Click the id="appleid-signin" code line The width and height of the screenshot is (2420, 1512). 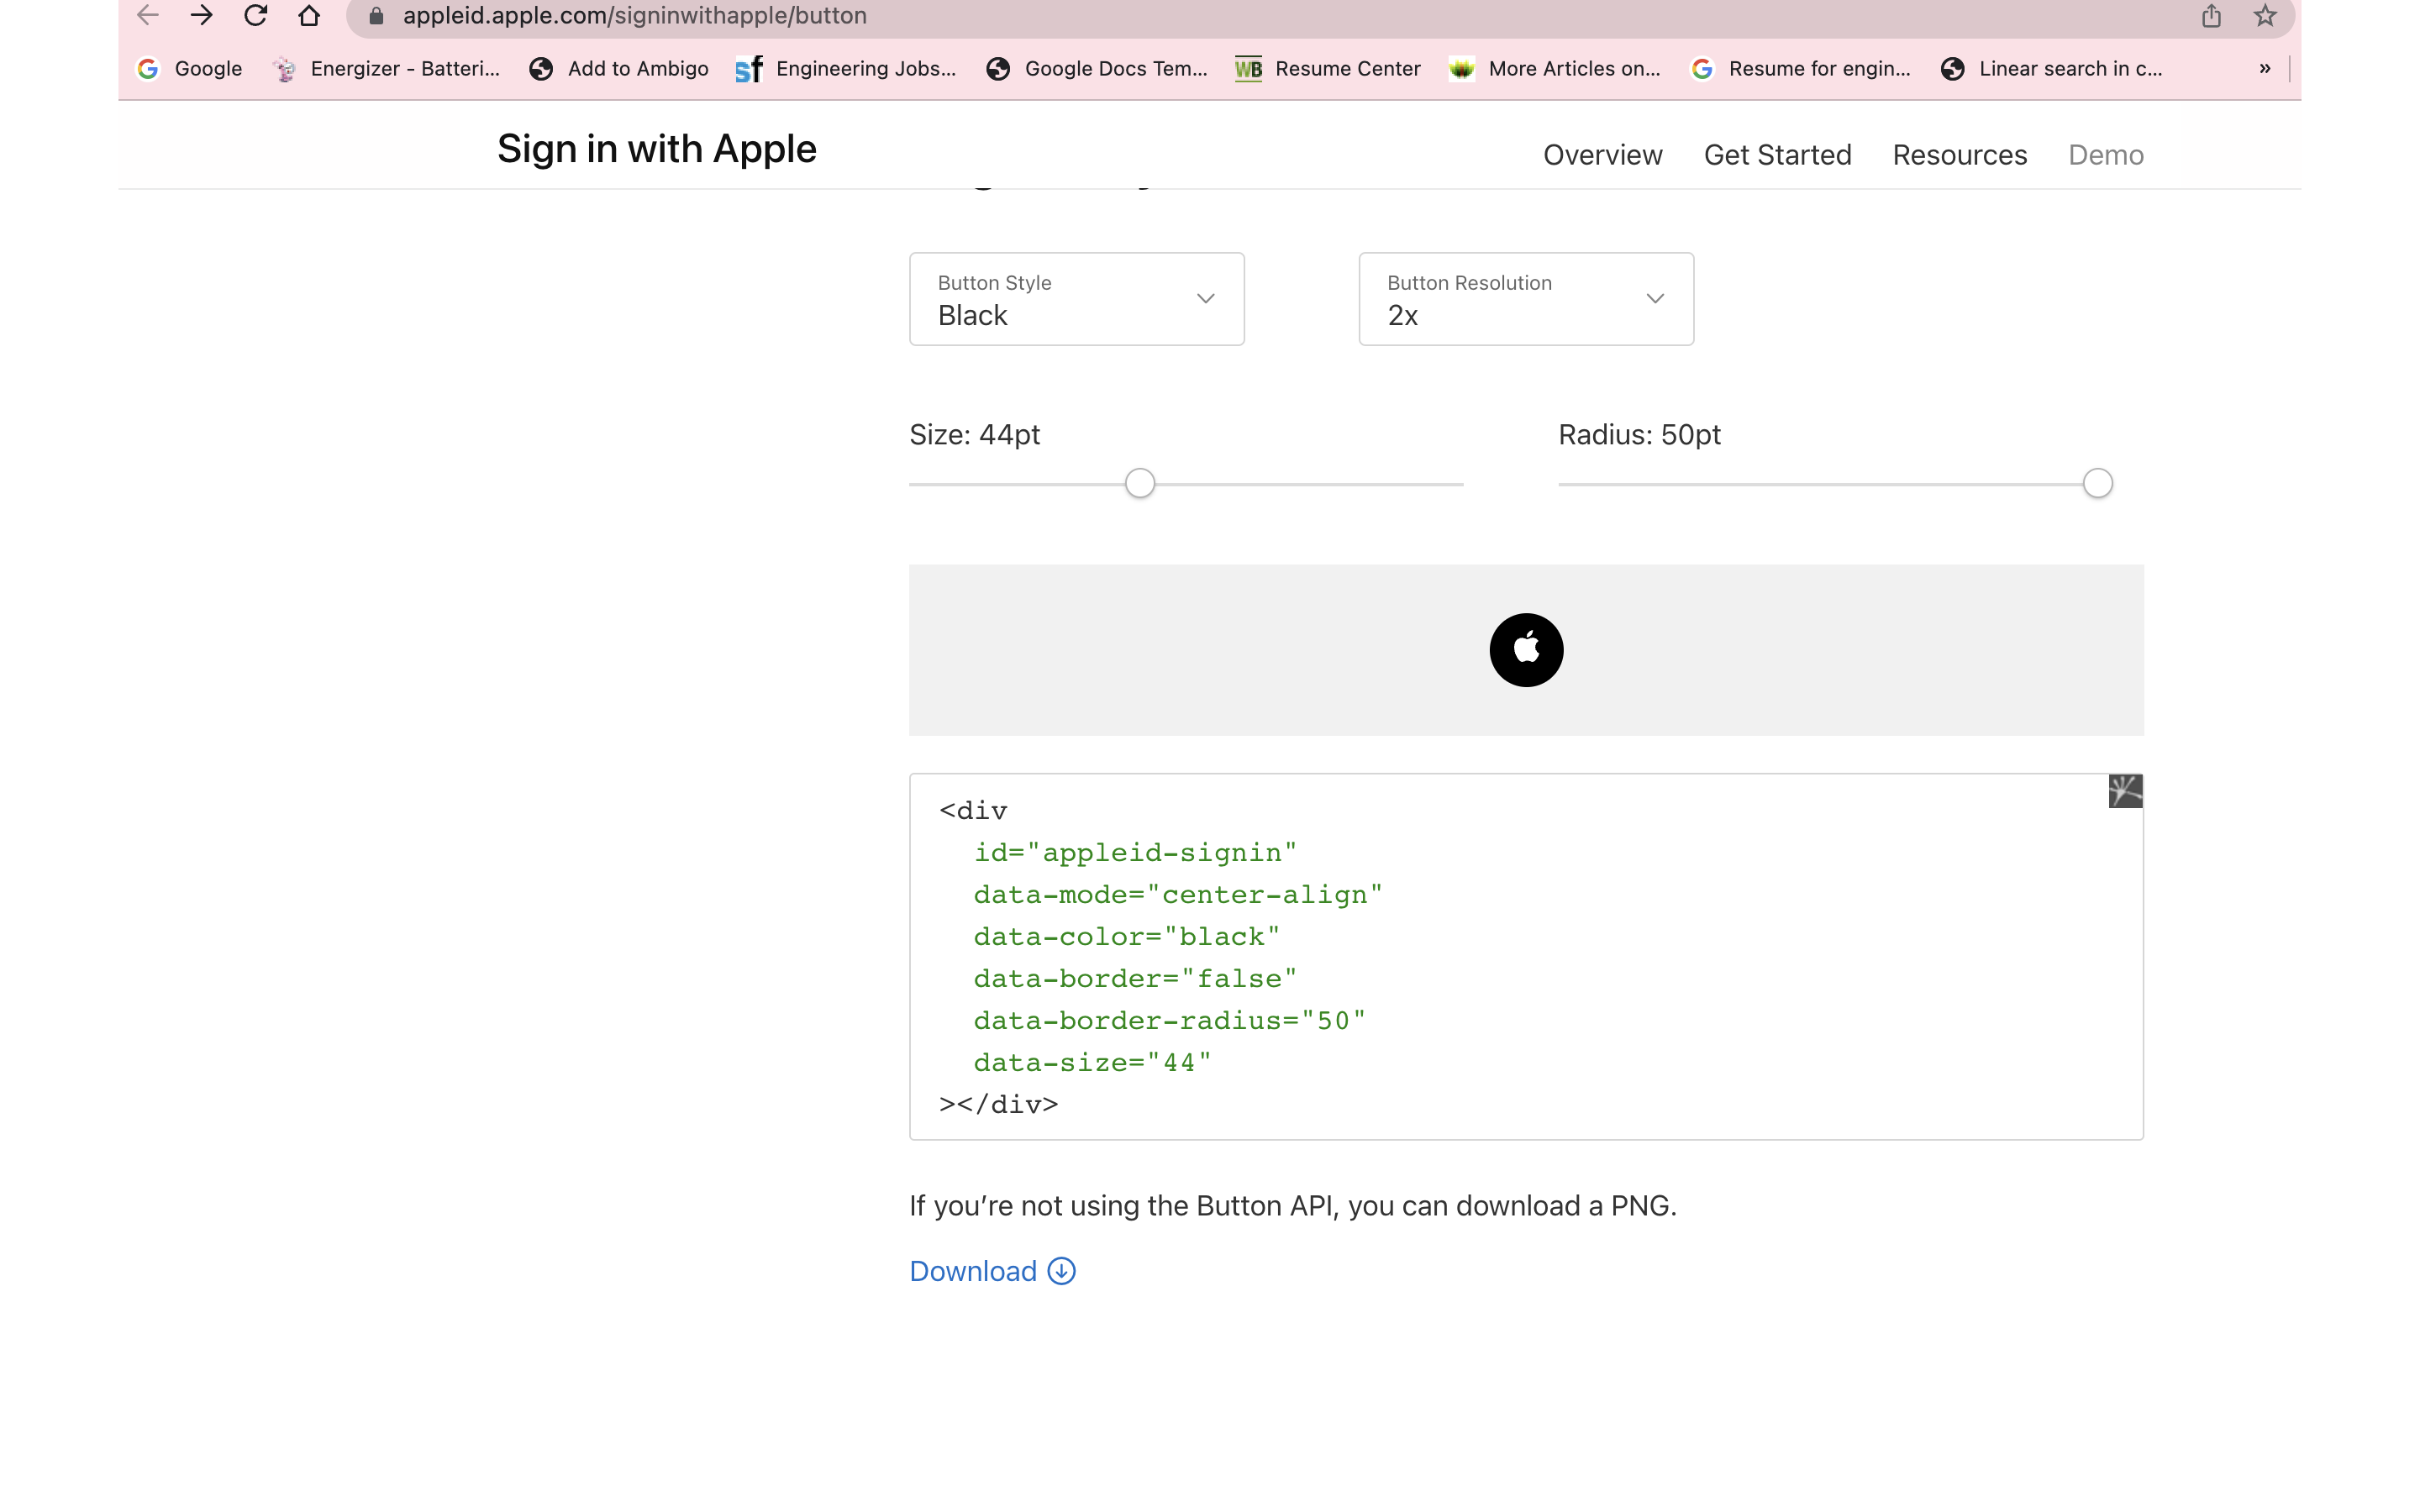tap(1135, 853)
